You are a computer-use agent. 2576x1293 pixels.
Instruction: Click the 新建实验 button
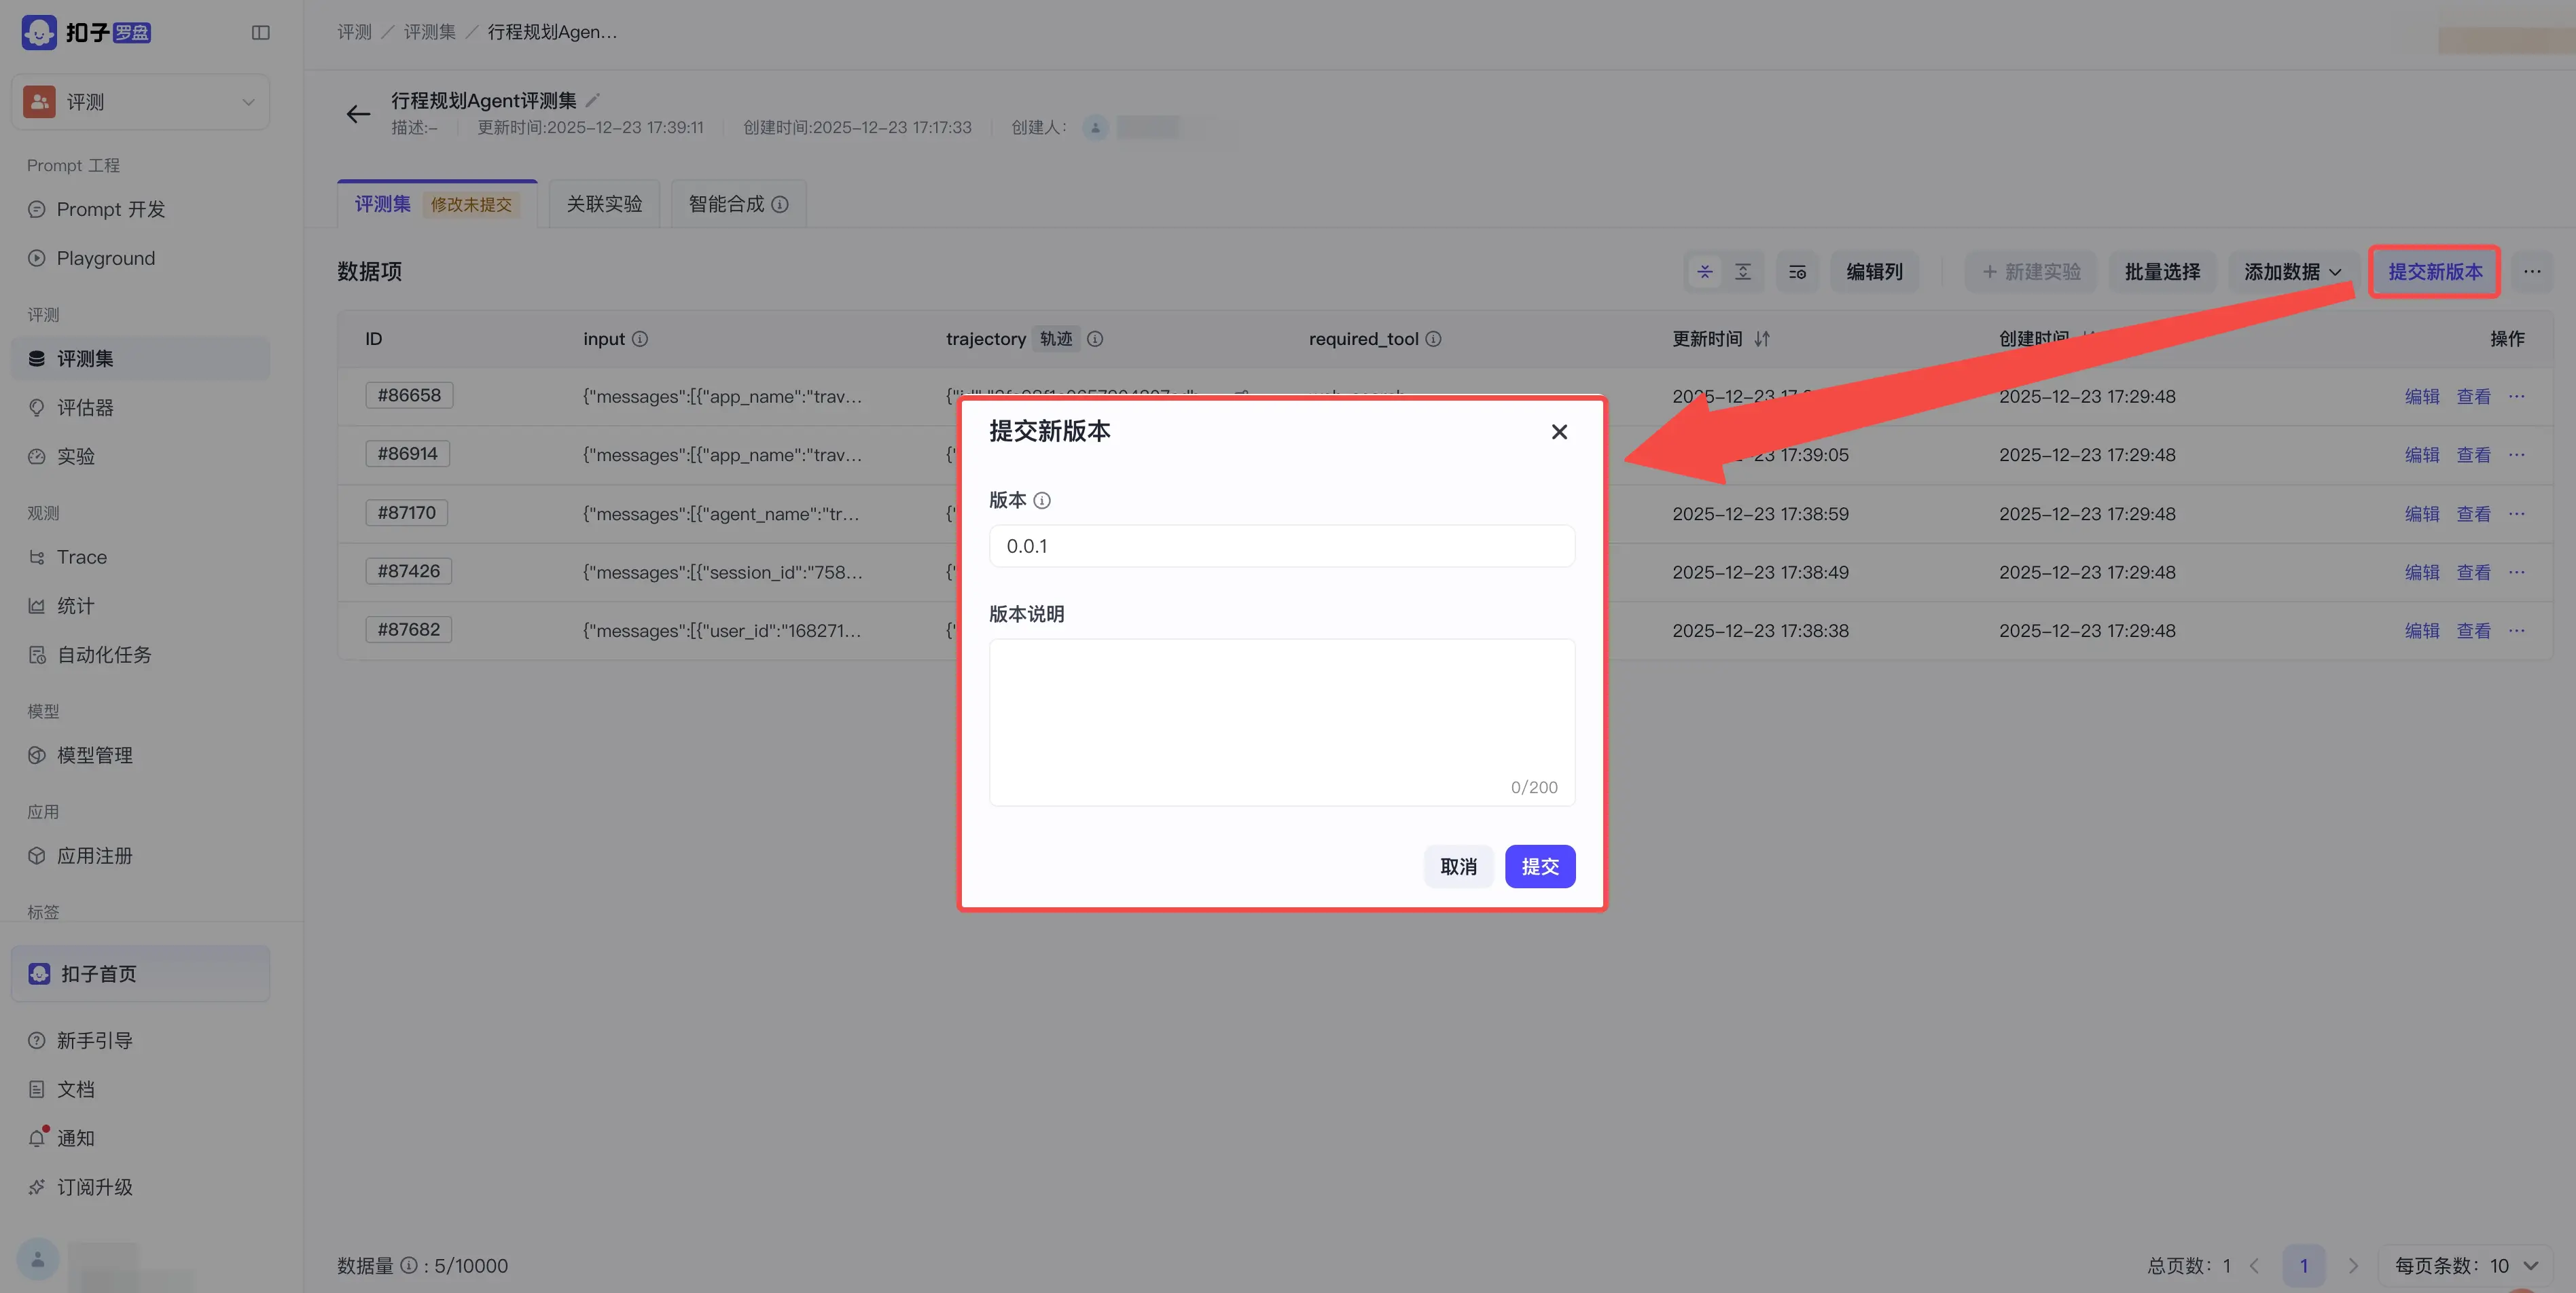click(2030, 272)
